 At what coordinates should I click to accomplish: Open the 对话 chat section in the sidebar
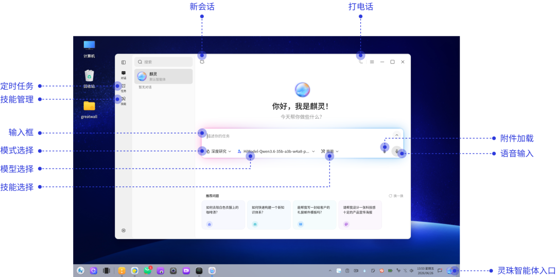click(124, 75)
